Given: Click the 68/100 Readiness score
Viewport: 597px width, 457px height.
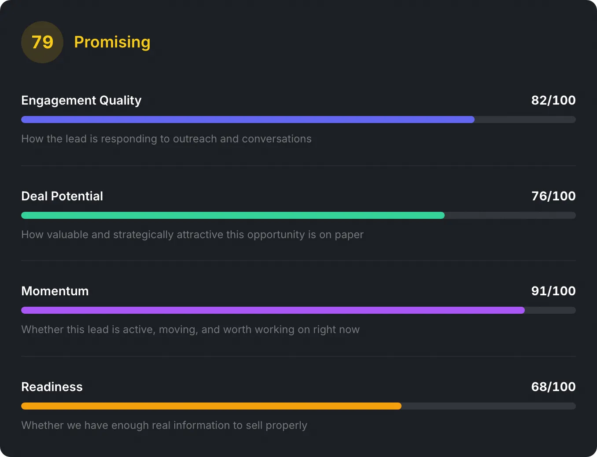Looking at the screenshot, I should tap(553, 387).
